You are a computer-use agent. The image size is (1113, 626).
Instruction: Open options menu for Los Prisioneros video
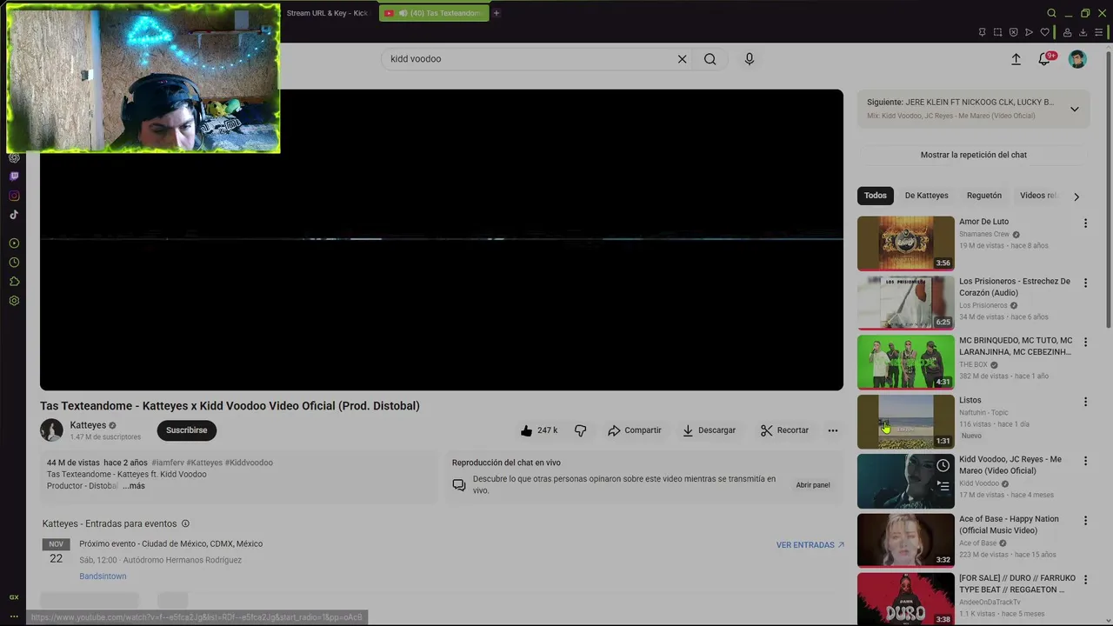pyautogui.click(x=1085, y=283)
